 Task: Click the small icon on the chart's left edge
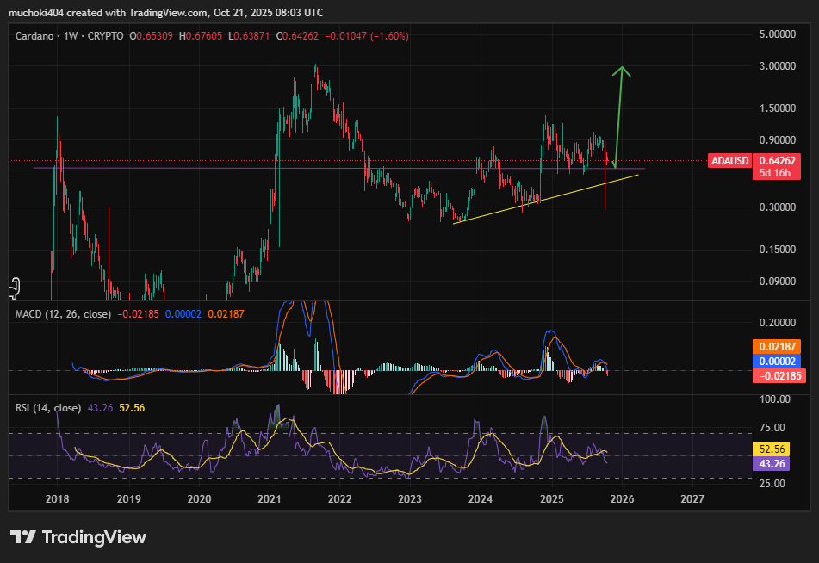14,287
